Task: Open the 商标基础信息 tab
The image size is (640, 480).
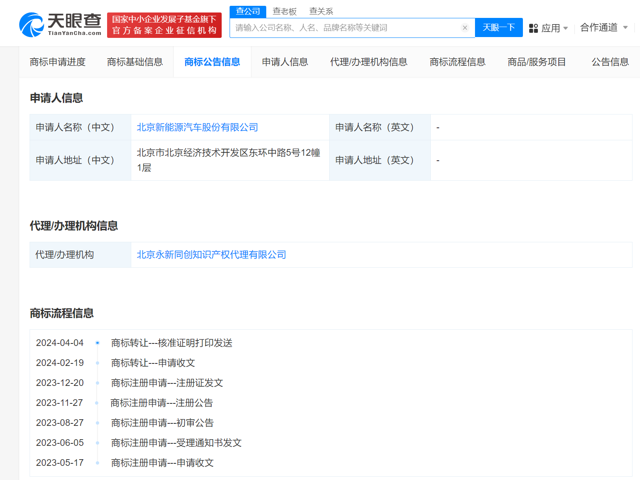Action: click(135, 62)
